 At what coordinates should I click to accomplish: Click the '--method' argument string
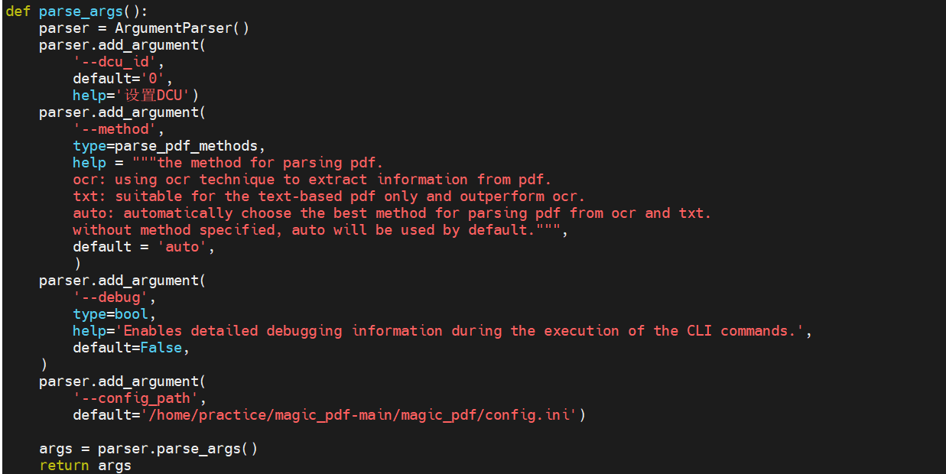(x=115, y=129)
